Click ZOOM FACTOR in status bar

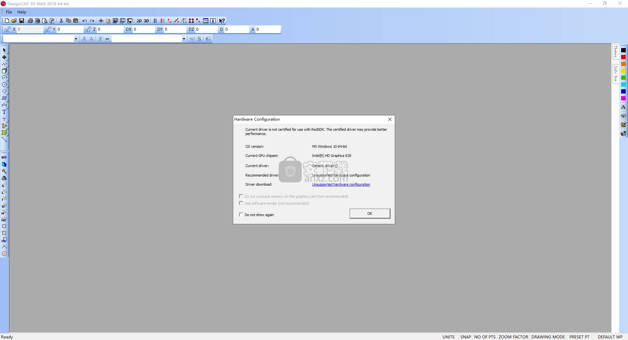click(513, 337)
